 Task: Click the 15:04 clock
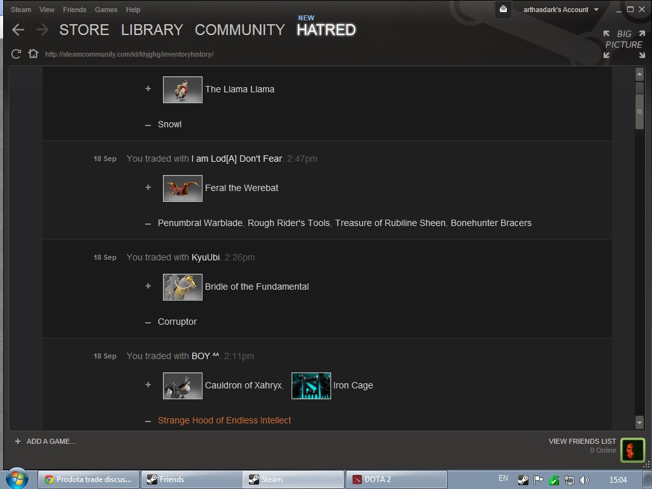[618, 480]
